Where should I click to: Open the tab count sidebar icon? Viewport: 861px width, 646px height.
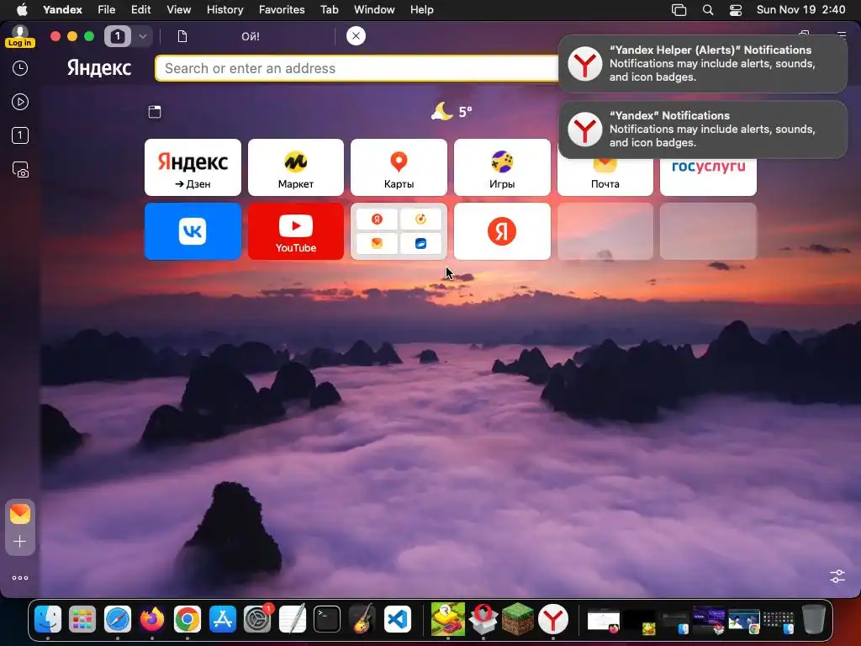pos(20,135)
